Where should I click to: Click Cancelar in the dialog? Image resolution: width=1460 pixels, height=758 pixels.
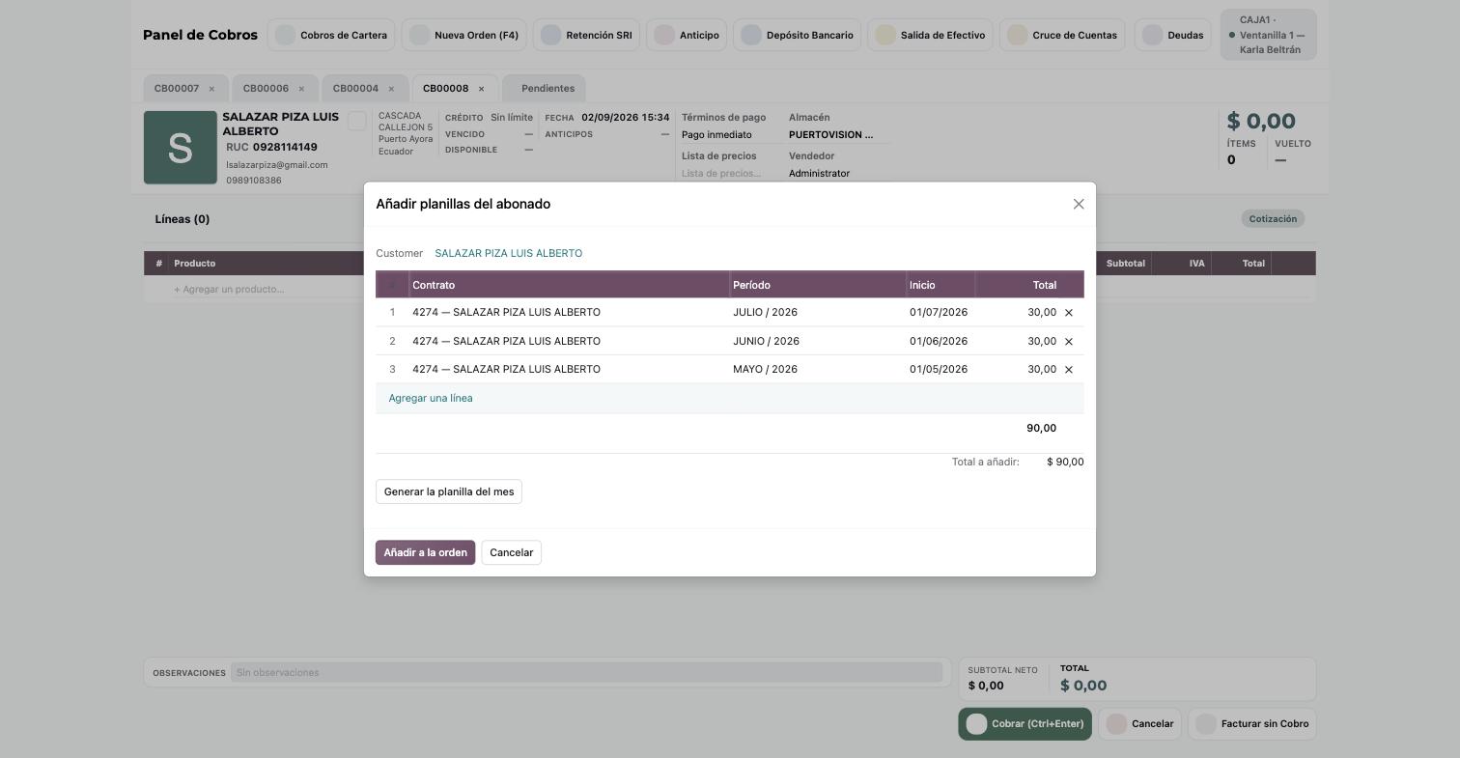[x=511, y=552]
